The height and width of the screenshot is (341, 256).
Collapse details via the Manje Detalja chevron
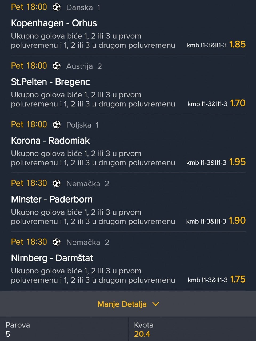(156, 304)
